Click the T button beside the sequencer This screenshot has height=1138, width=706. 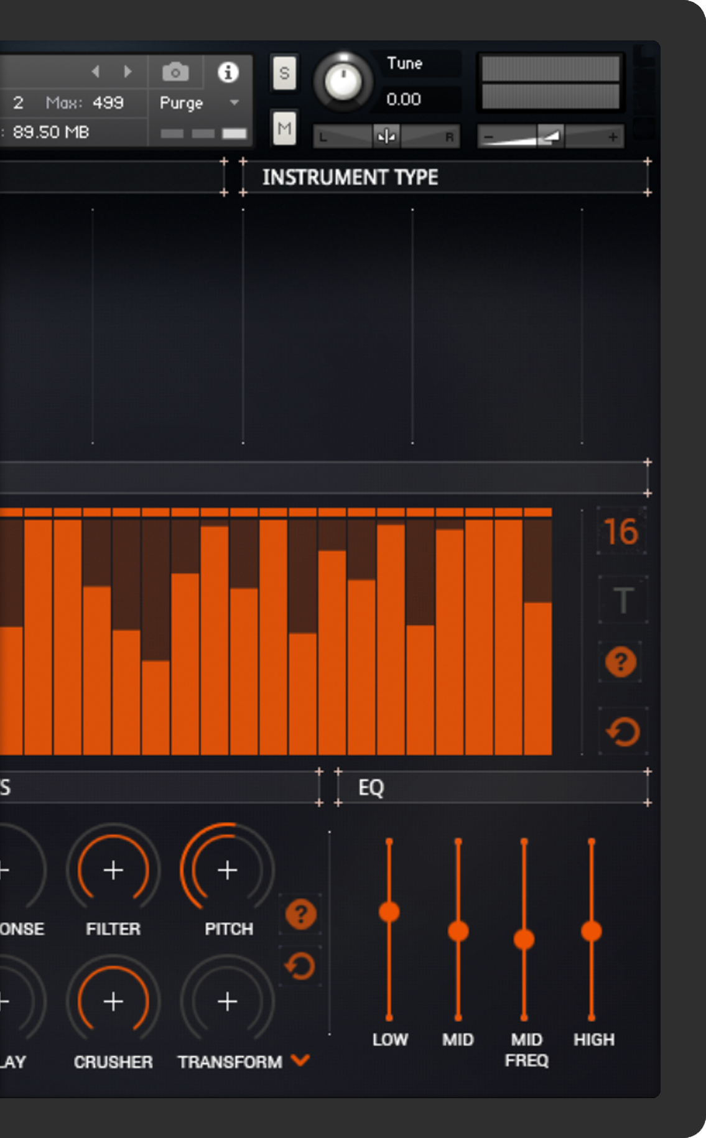[623, 600]
